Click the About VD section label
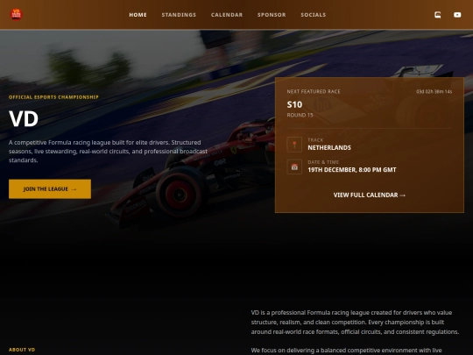This screenshot has width=473, height=355. pyautogui.click(x=22, y=350)
